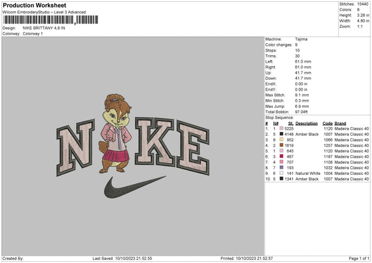Click the Zoom value 1:1

click(360, 26)
